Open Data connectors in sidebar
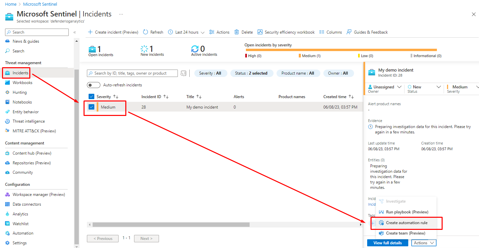Screen dimensions: 479x248 (x=27, y=204)
